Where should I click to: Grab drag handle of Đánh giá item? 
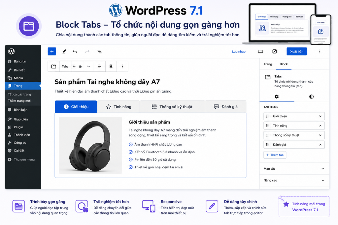[267, 145]
